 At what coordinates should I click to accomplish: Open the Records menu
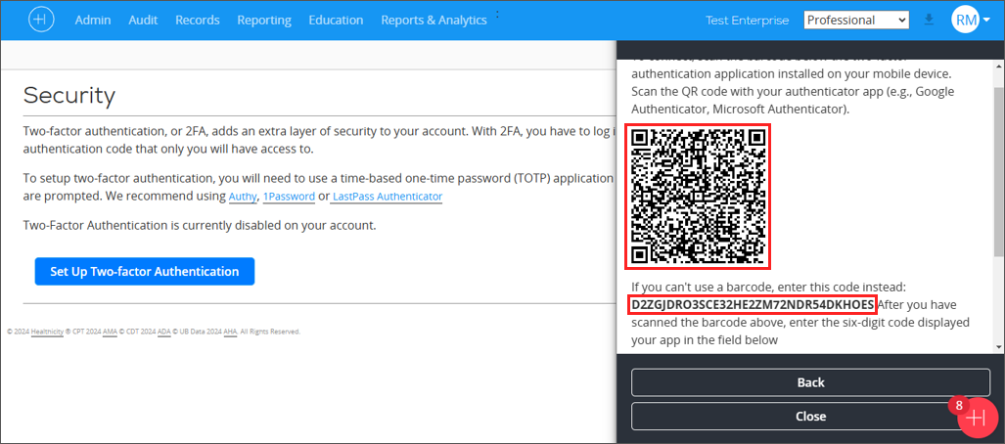click(x=198, y=21)
